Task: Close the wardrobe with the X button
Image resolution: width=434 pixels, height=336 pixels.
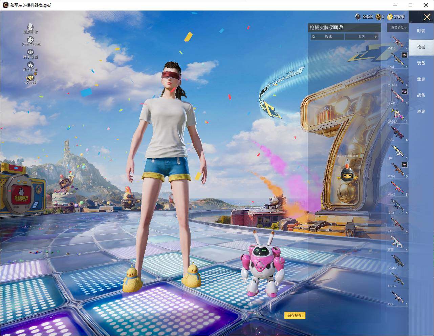Action: point(427,17)
